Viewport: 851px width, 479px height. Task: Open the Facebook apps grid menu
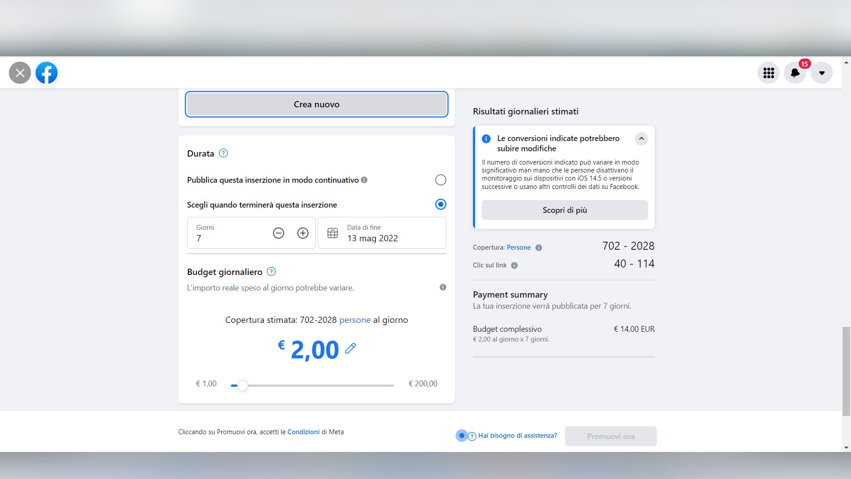[769, 73]
